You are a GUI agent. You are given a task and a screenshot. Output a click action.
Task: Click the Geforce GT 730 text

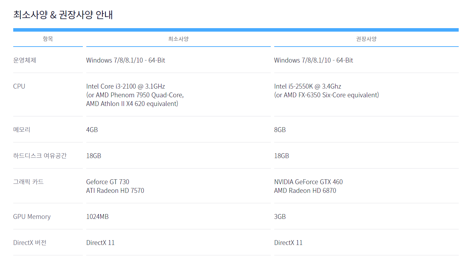108,182
